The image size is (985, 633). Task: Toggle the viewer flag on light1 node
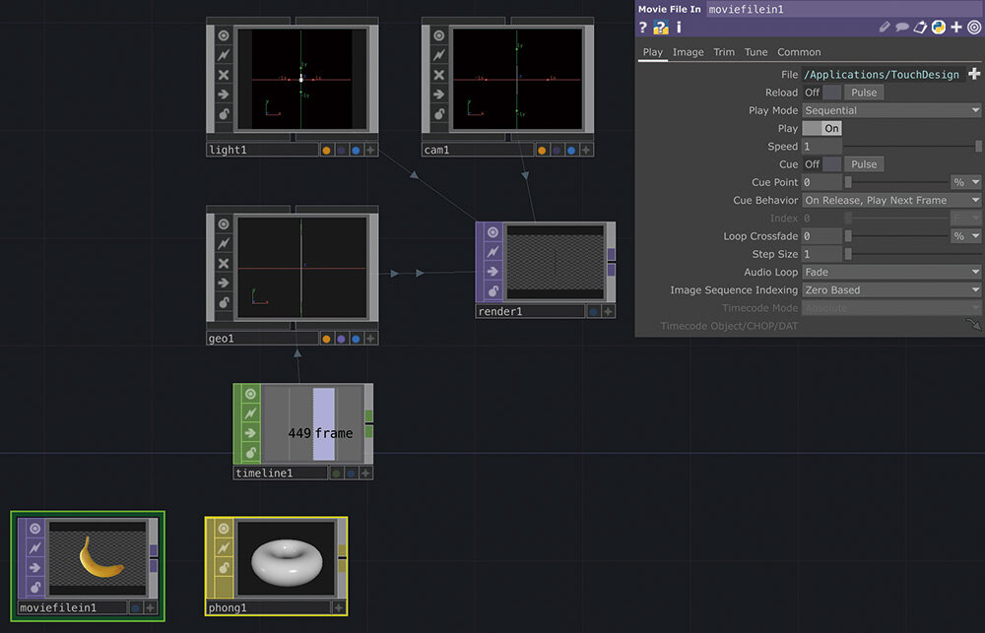click(224, 35)
